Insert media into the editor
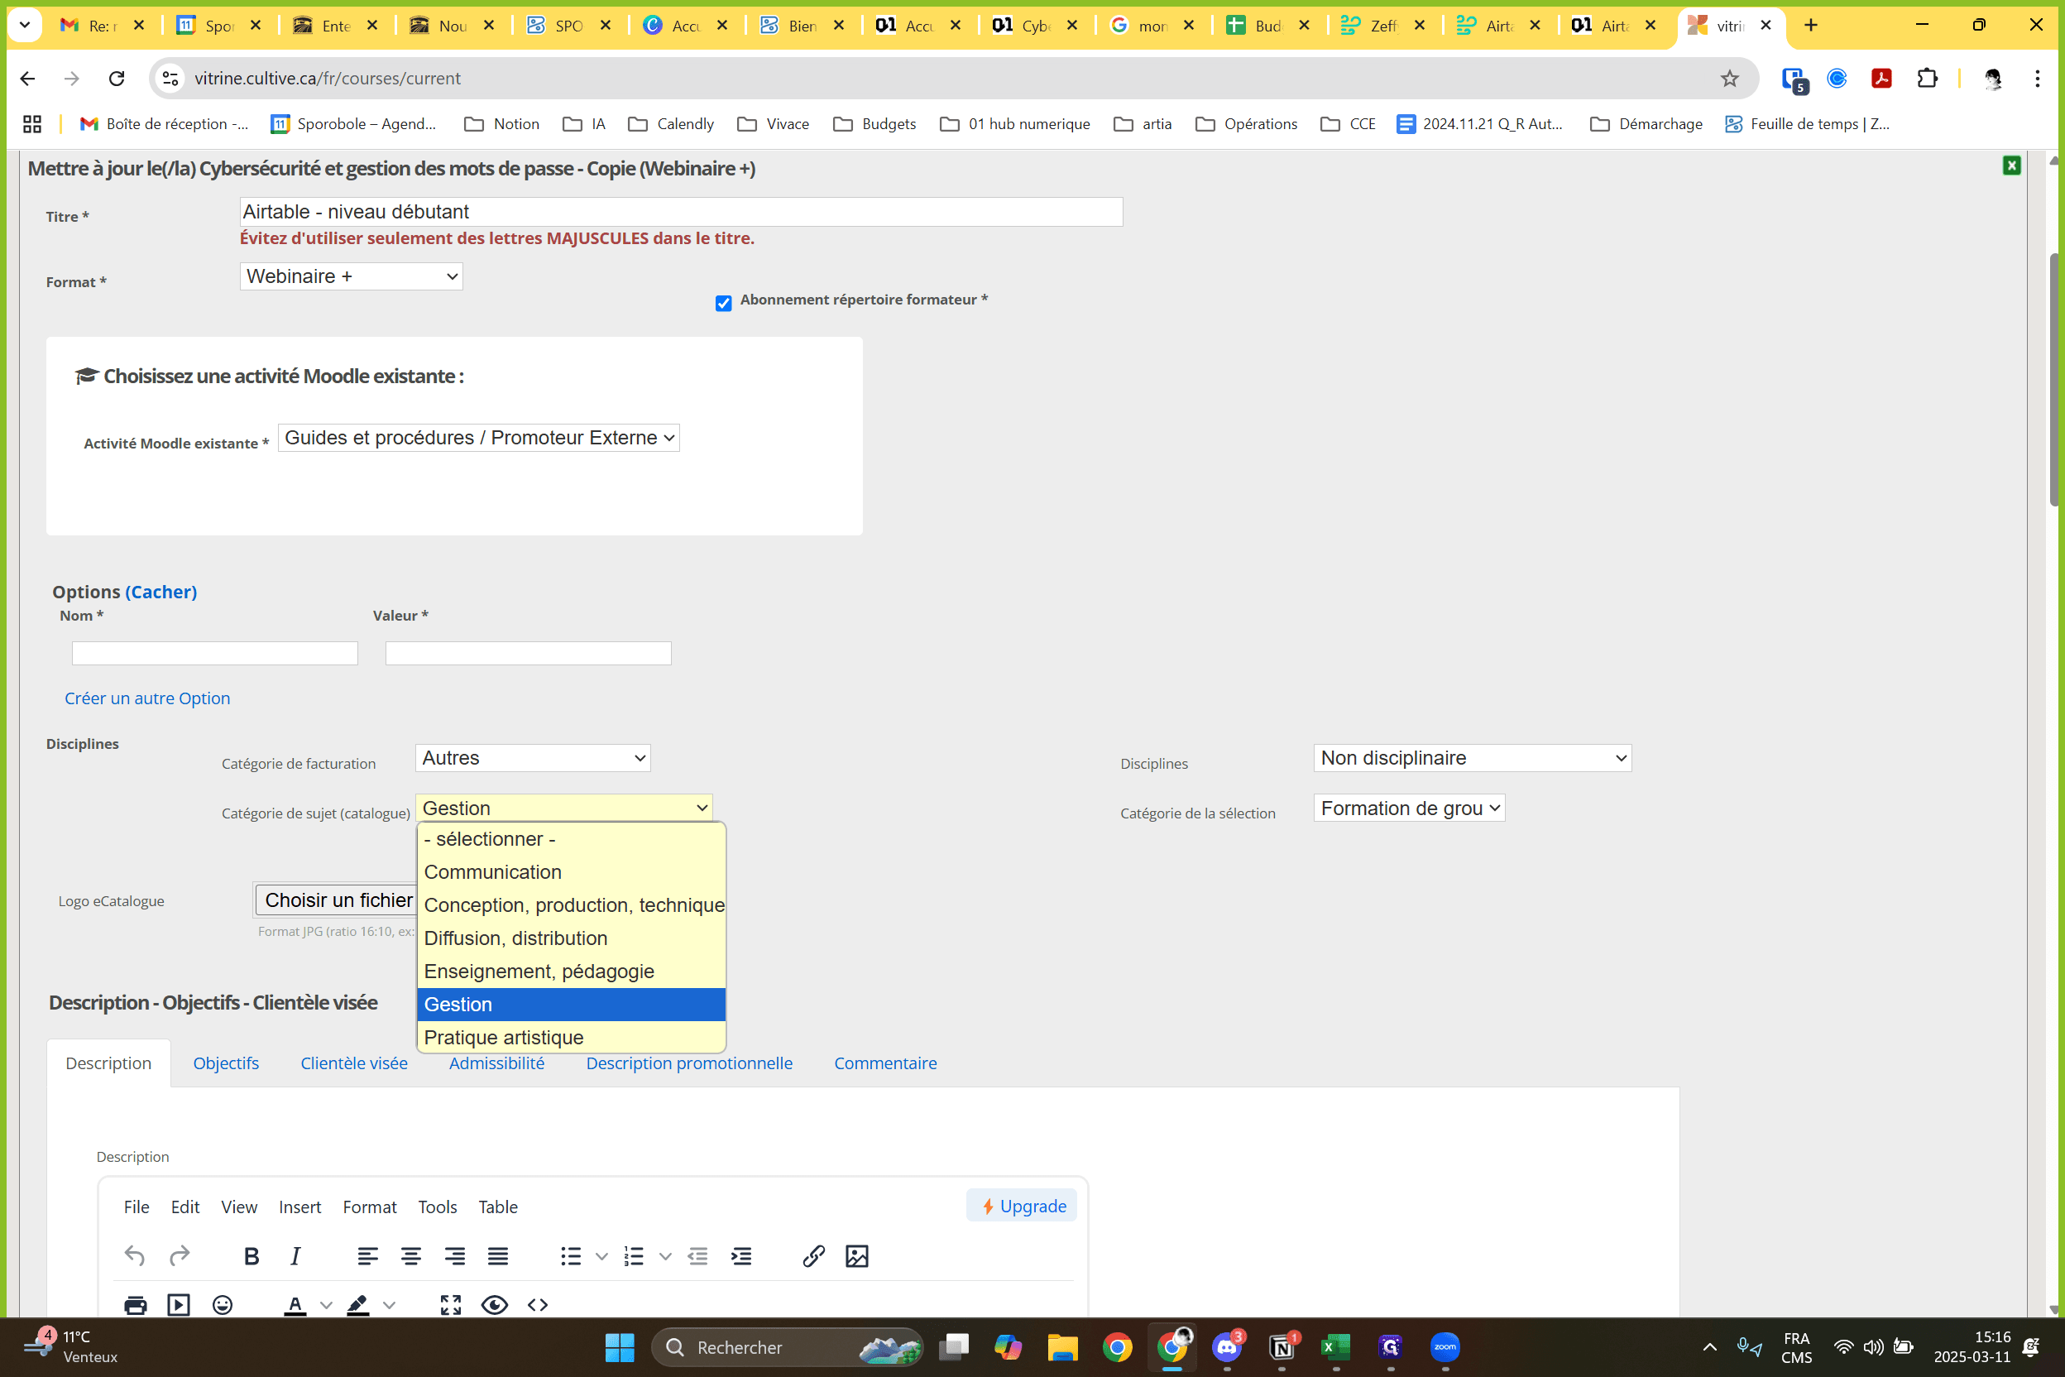Screen dimensions: 2065x1377 178,1305
